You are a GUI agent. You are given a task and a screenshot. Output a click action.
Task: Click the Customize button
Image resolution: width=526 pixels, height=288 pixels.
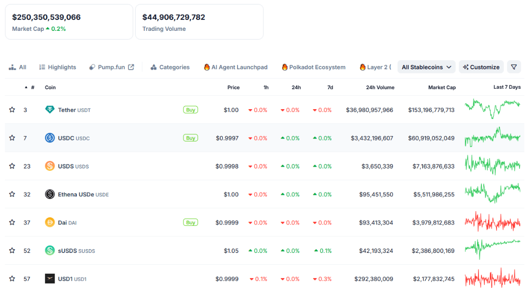pyautogui.click(x=481, y=67)
